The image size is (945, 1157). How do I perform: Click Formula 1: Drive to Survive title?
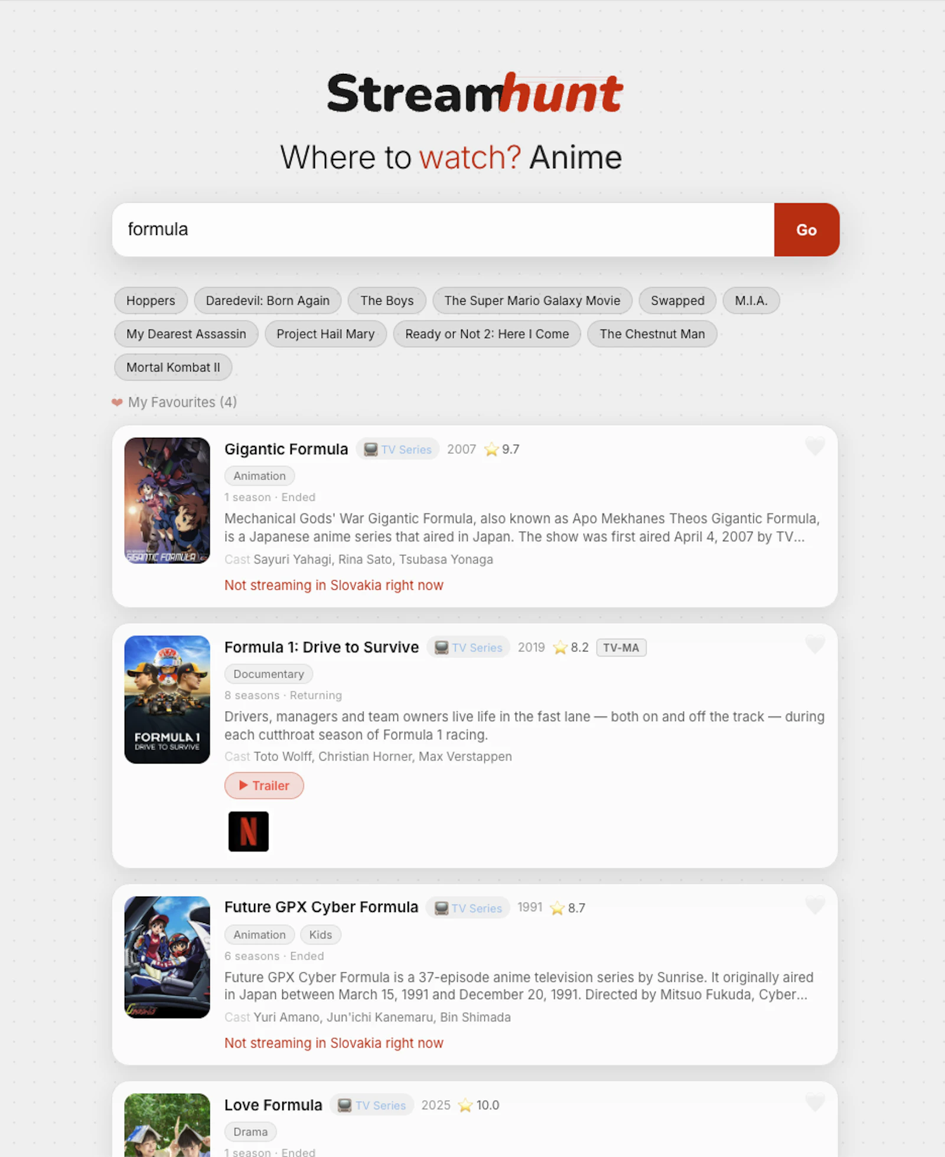(321, 647)
